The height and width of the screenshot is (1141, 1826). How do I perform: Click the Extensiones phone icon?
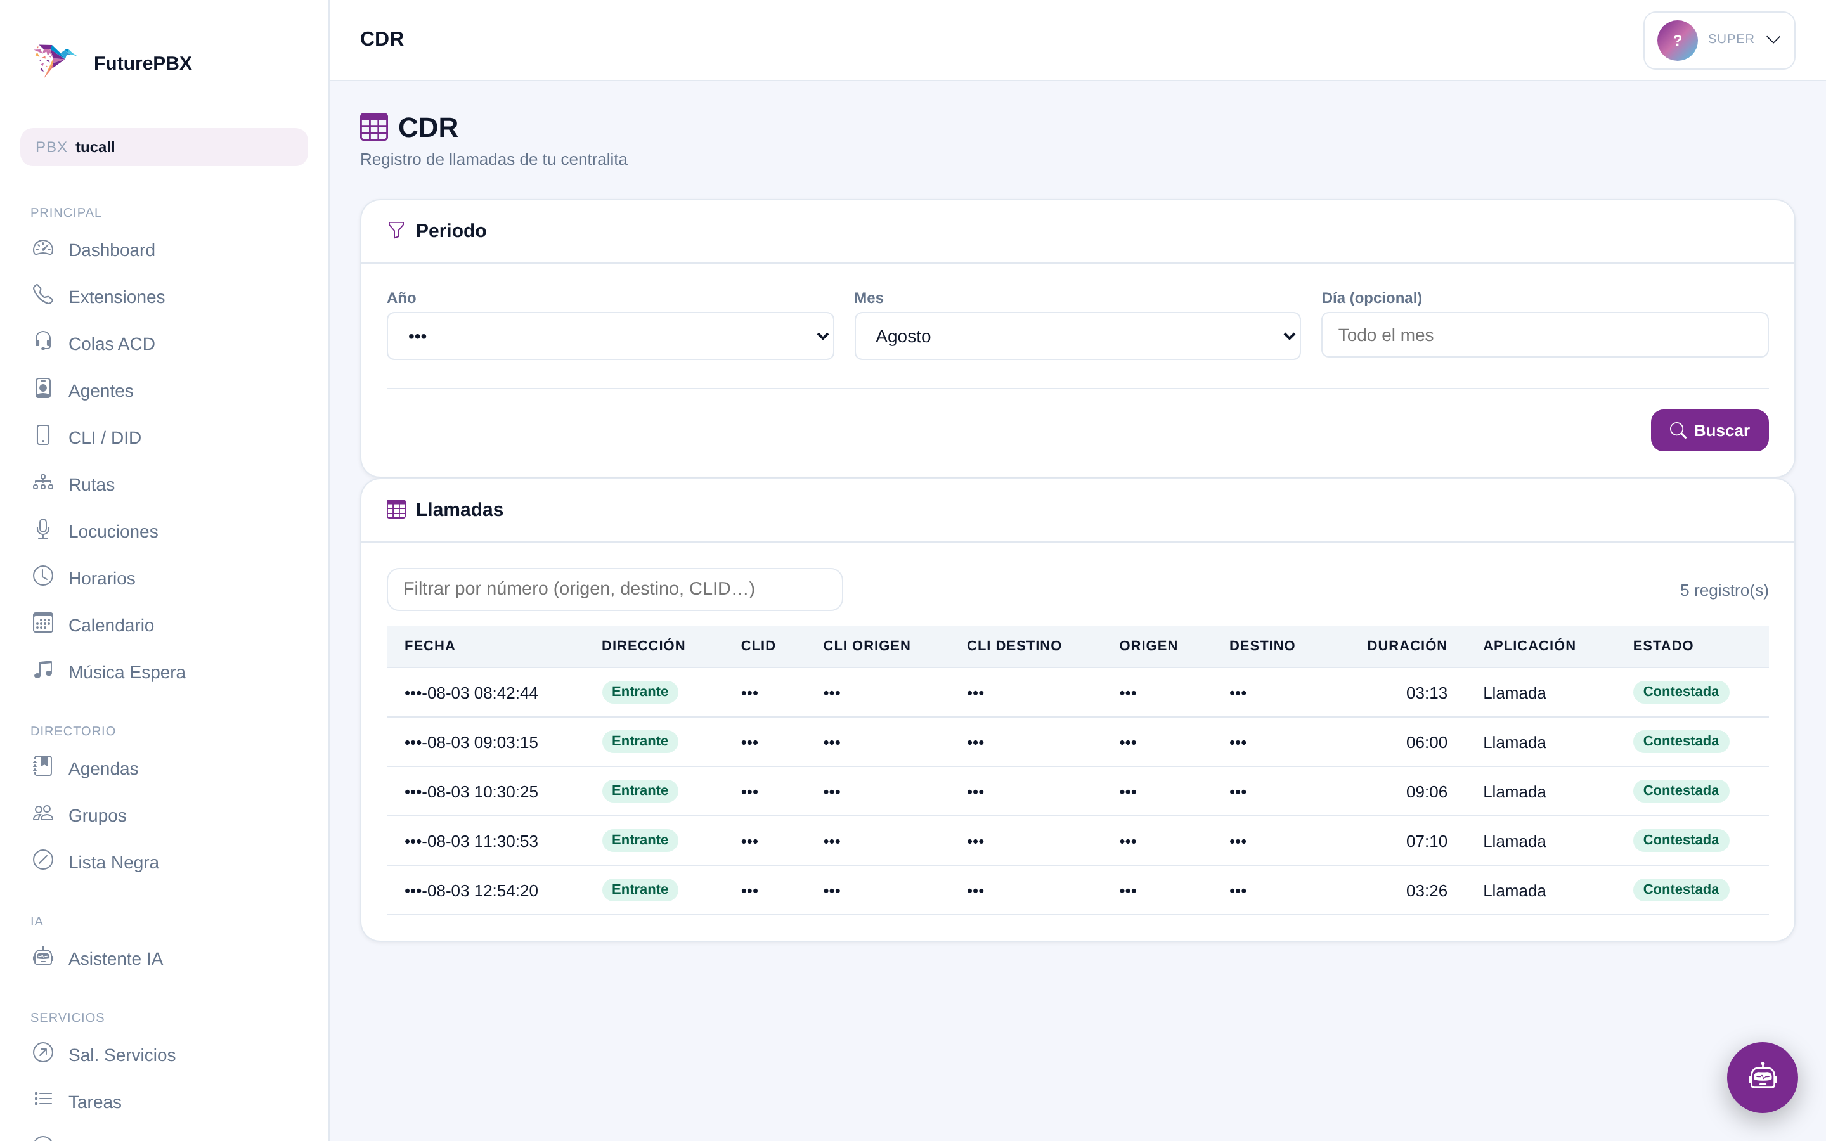tap(43, 295)
